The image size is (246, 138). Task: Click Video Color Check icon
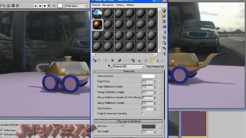(164, 32)
